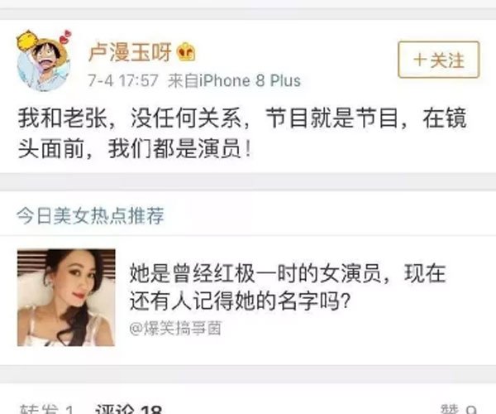Click the plus sign inside 关注 button
This screenshot has width=496, height=414.
420,60
